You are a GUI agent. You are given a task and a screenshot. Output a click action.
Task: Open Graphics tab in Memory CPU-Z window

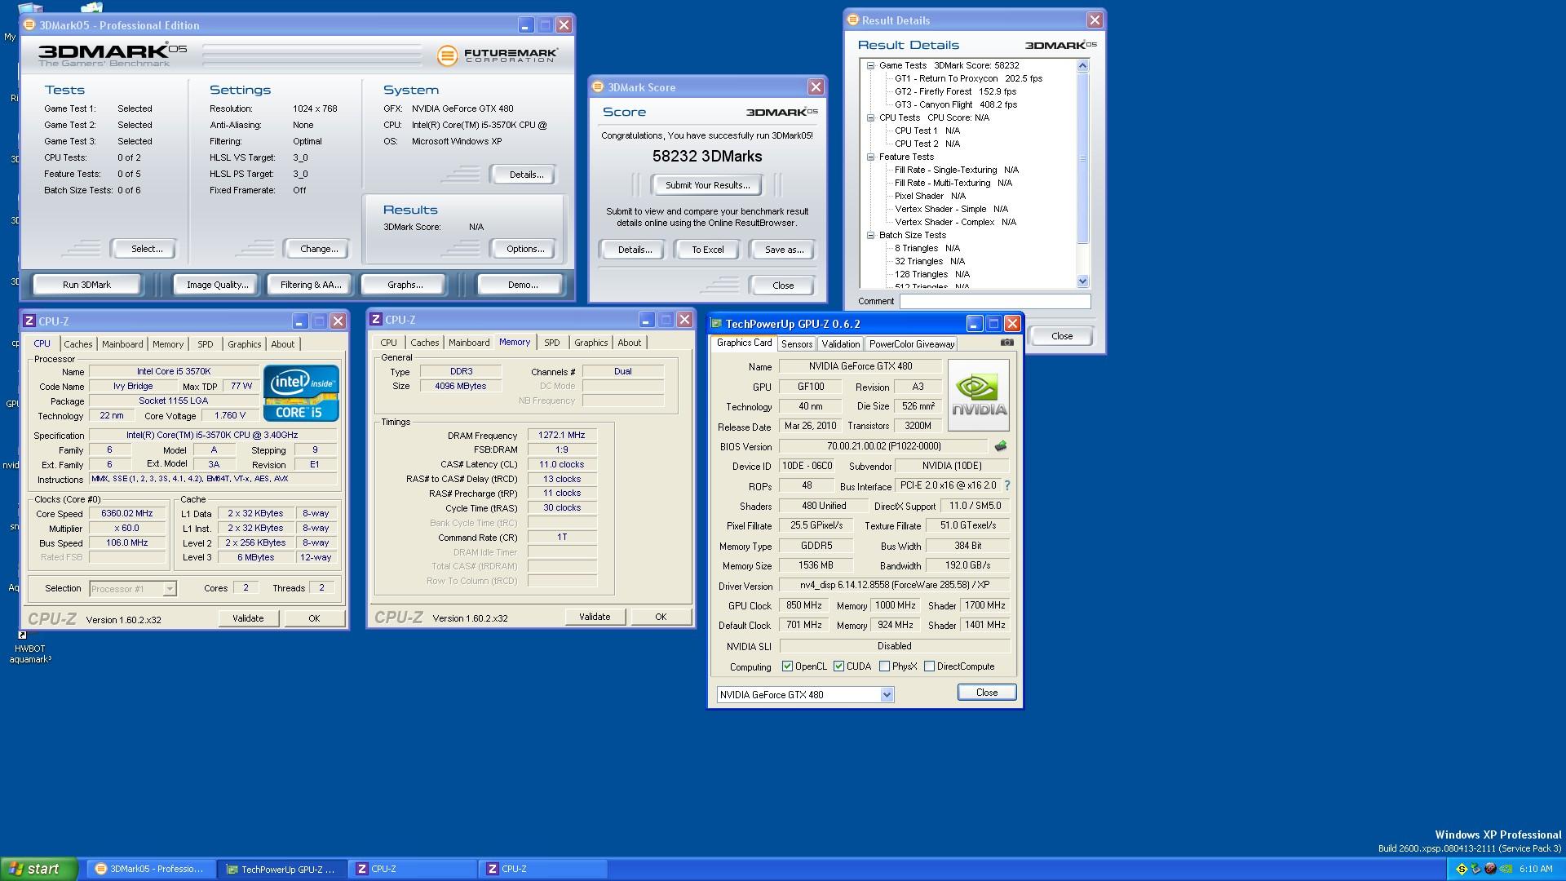click(x=591, y=343)
